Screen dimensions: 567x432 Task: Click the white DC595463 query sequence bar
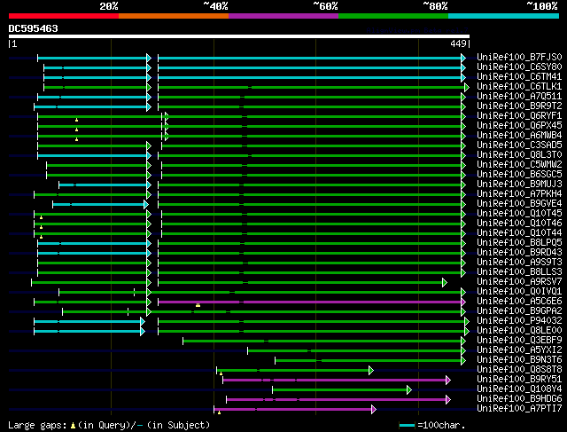click(239, 36)
